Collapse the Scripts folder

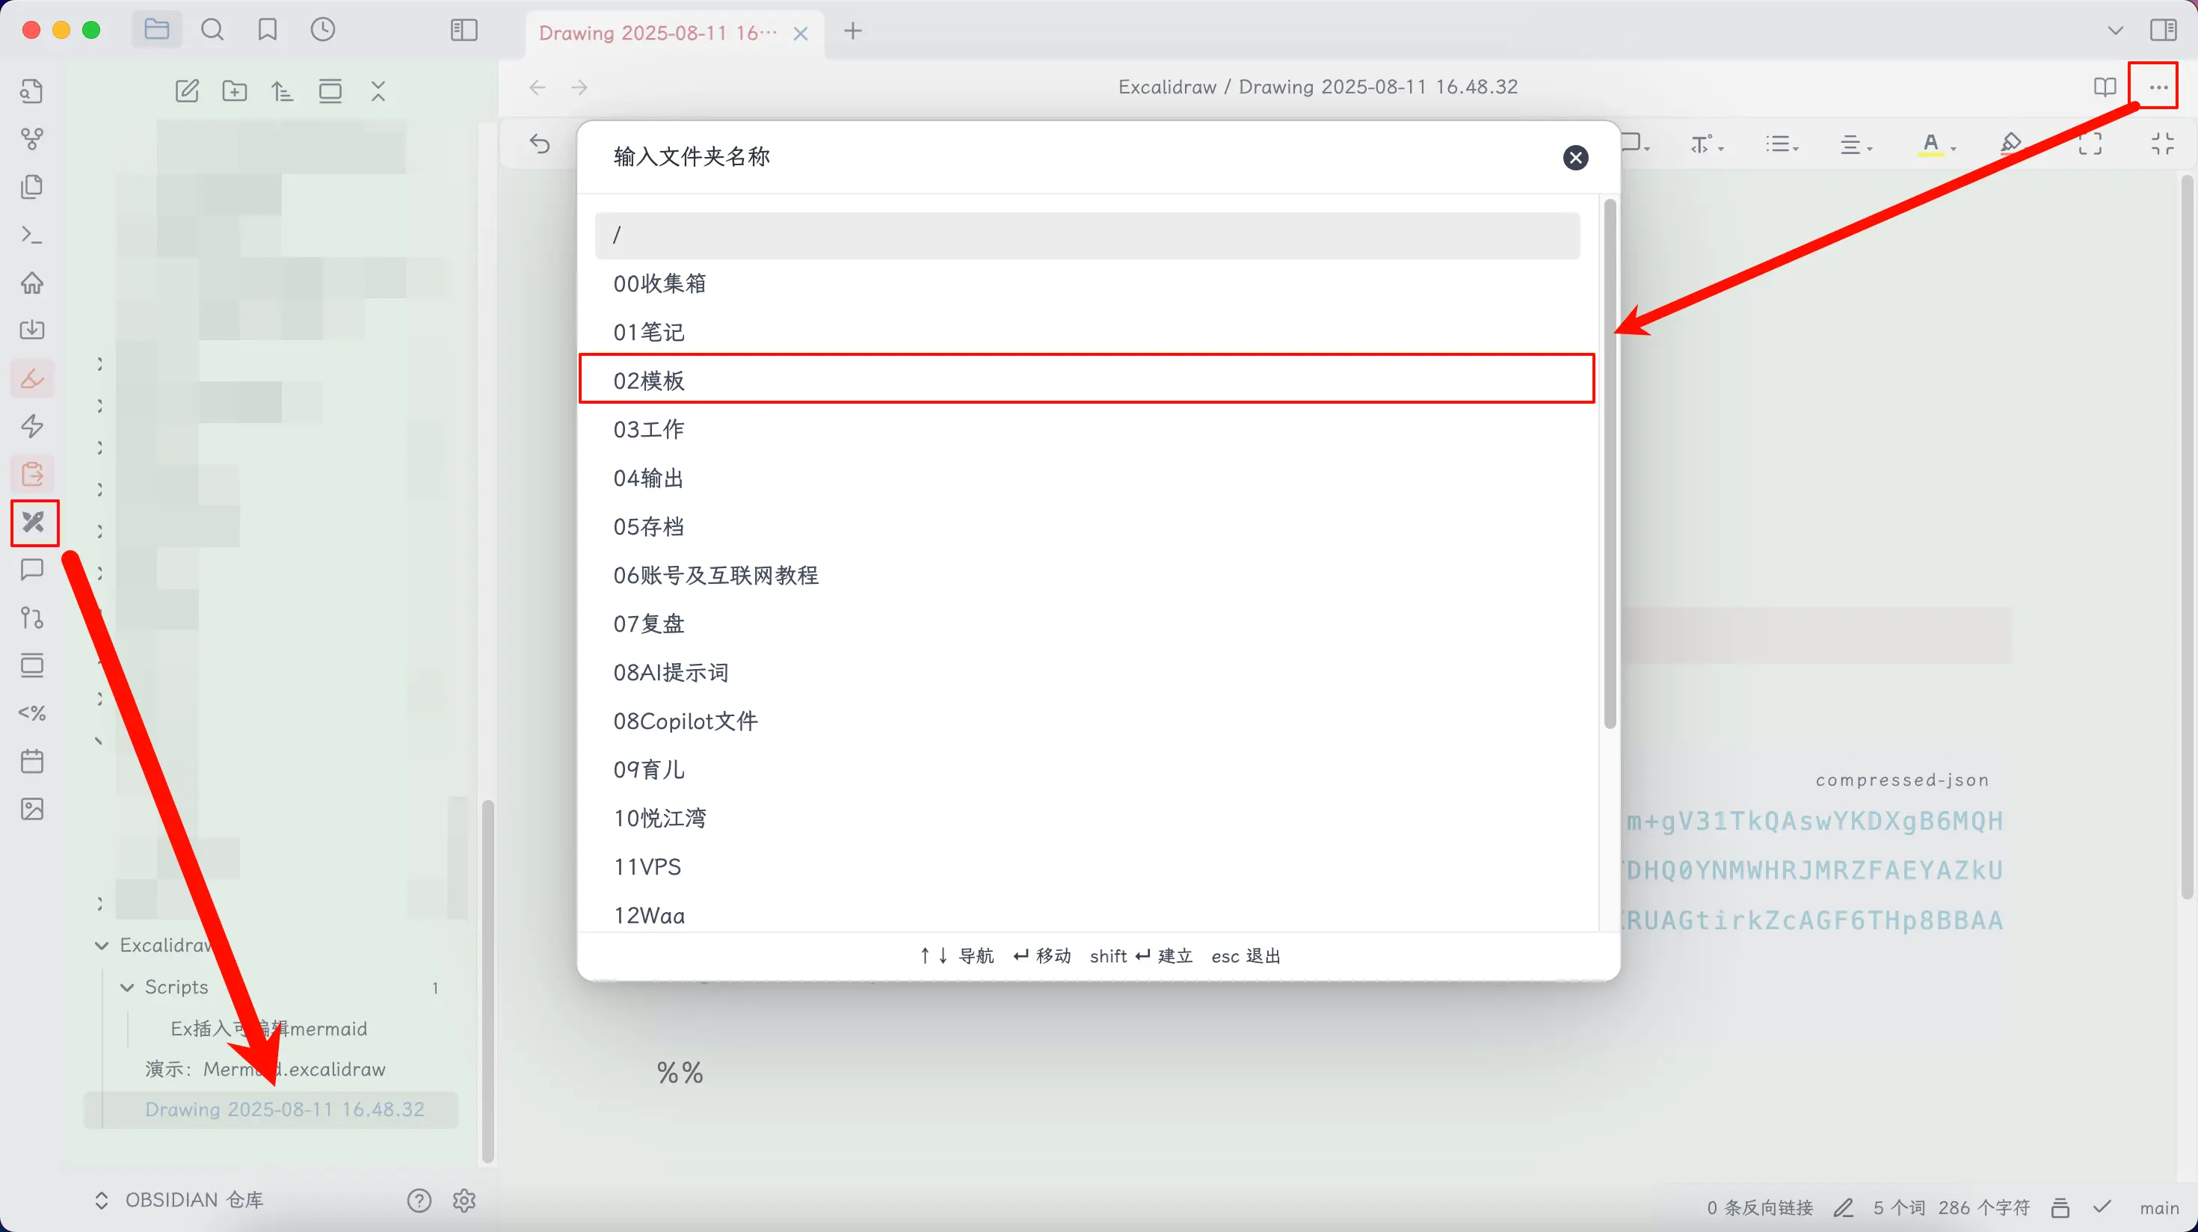click(x=127, y=987)
